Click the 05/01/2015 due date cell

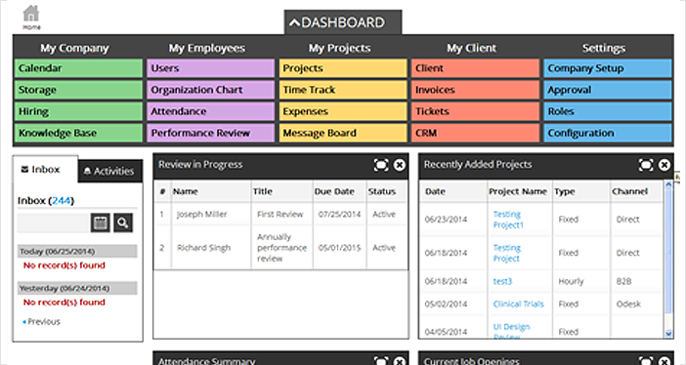339,248
